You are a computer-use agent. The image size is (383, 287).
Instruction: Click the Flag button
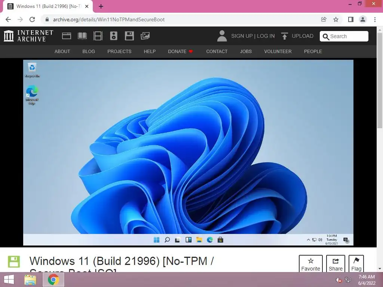pos(356,263)
